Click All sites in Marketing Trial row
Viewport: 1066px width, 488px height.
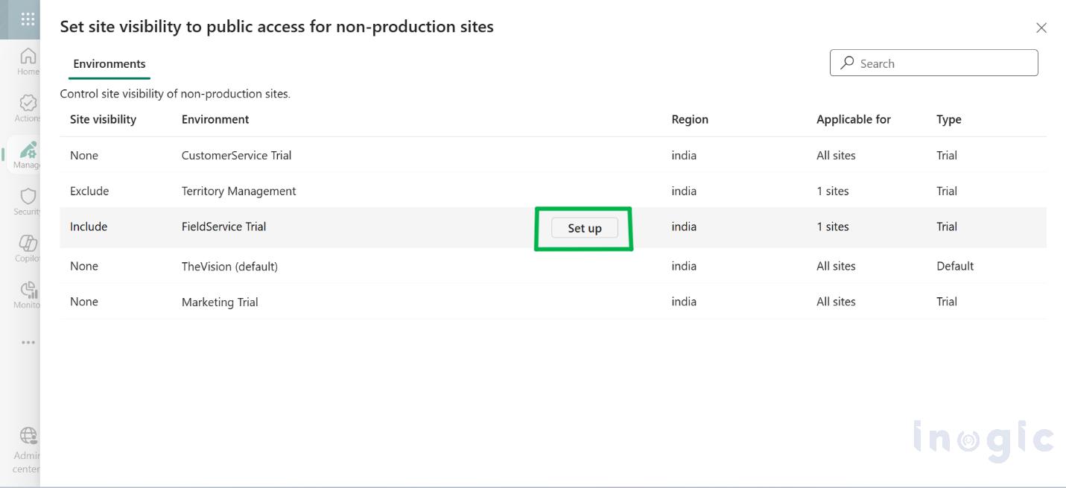tap(836, 302)
